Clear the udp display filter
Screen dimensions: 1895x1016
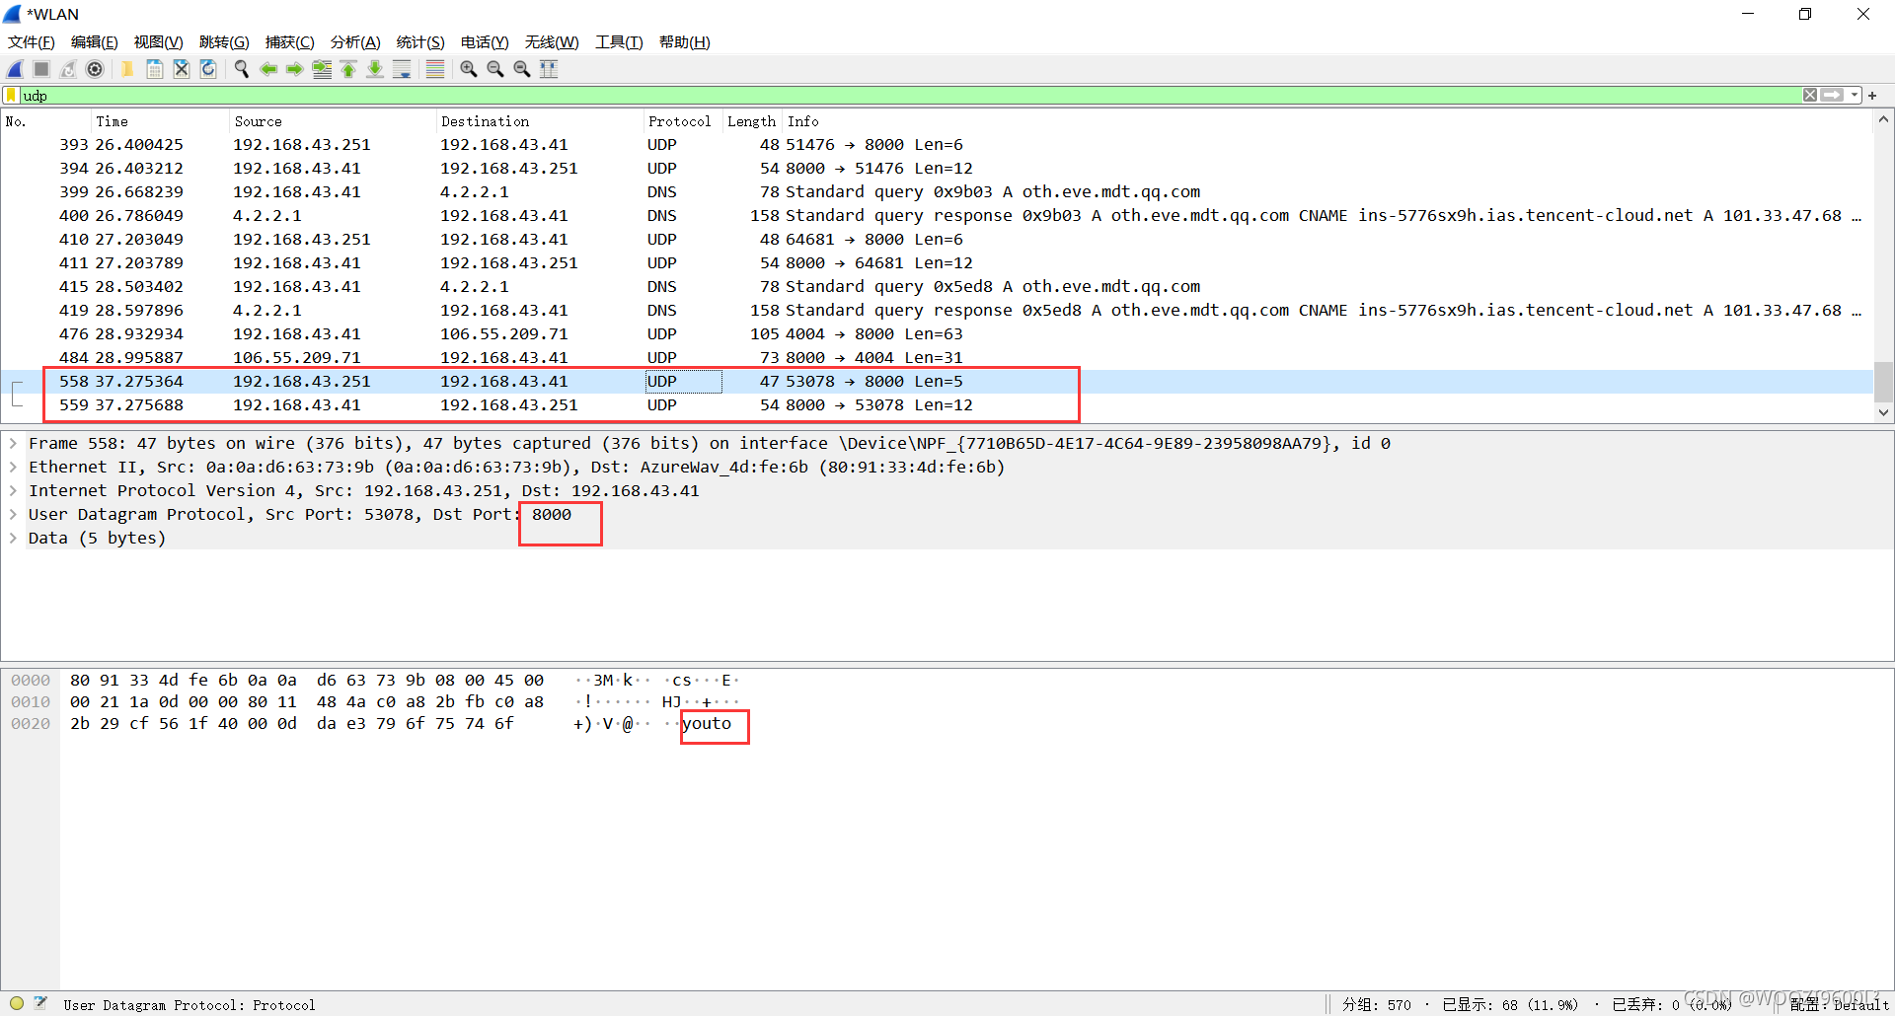[1810, 95]
